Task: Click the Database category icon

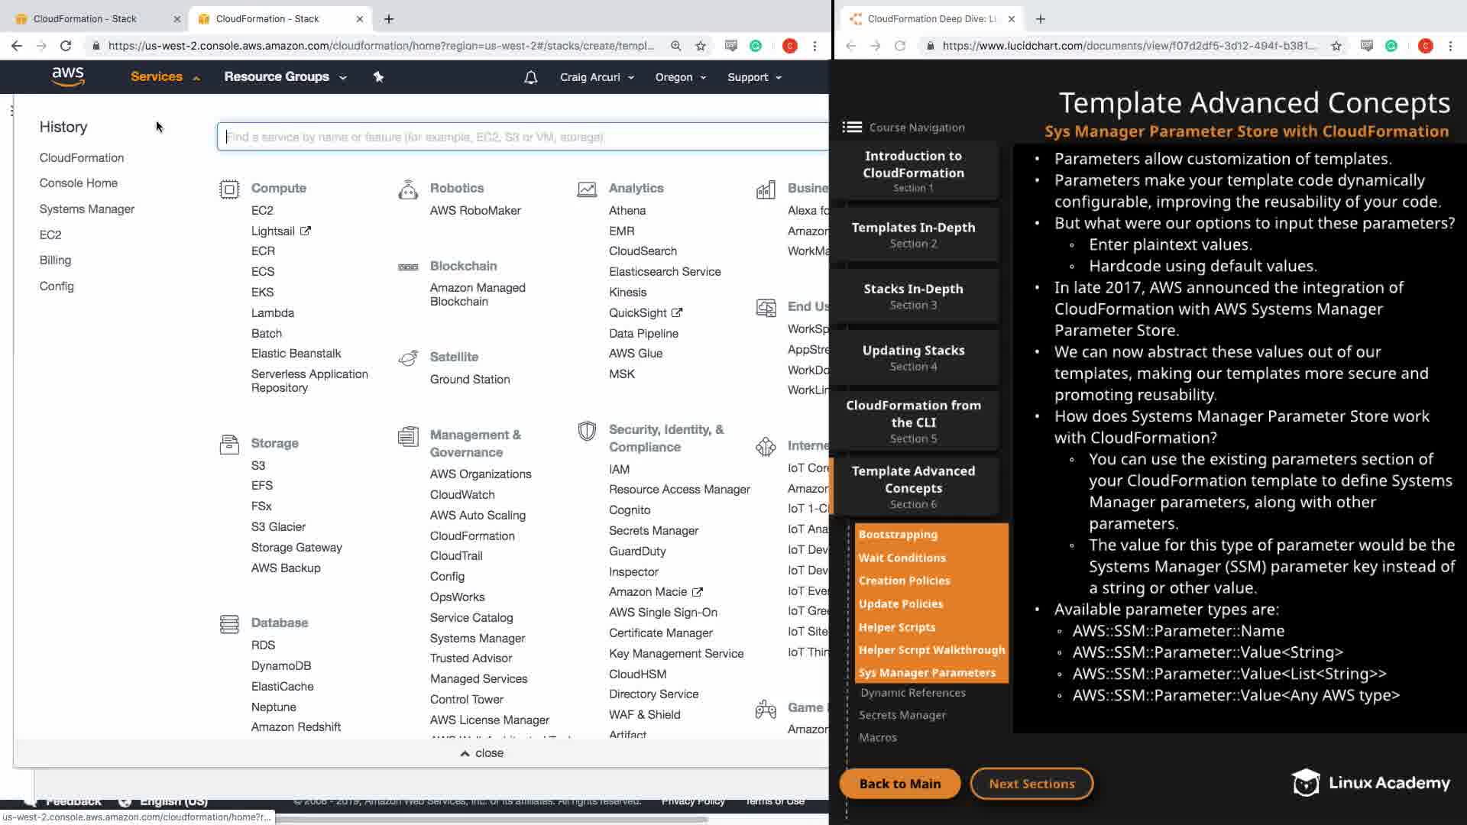Action: (x=229, y=624)
